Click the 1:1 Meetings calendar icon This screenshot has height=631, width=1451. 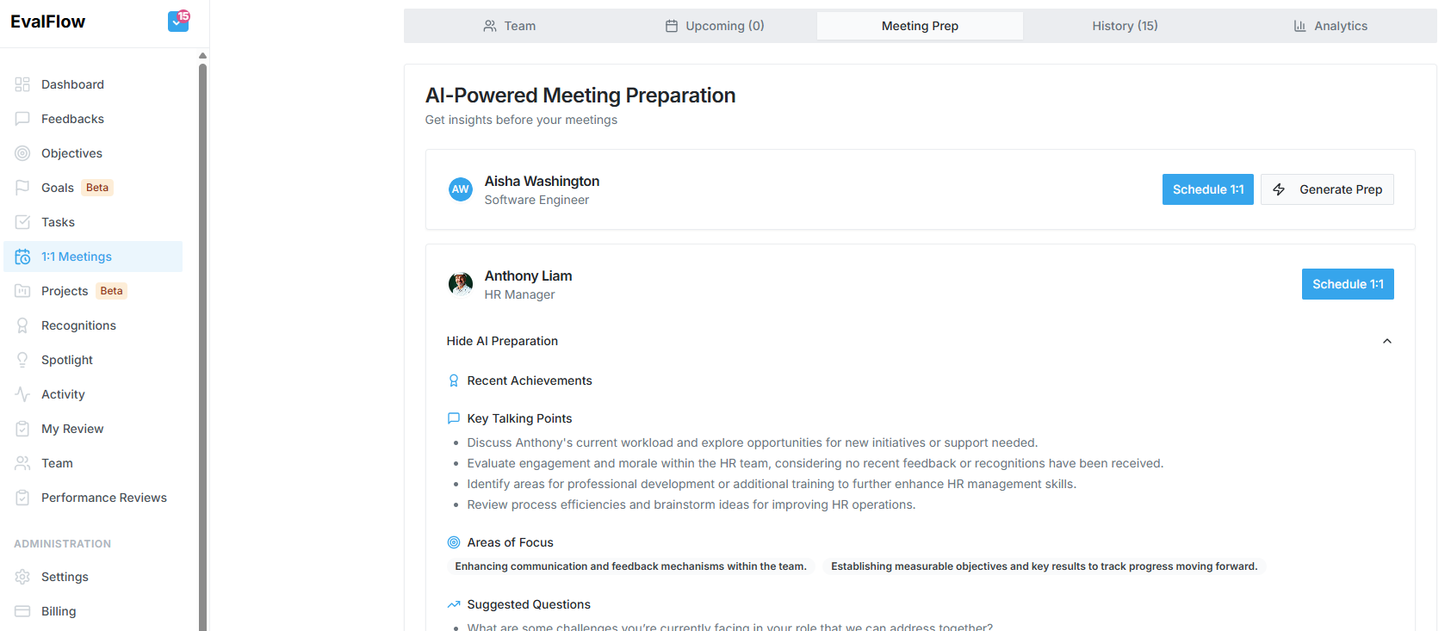[x=22, y=257]
